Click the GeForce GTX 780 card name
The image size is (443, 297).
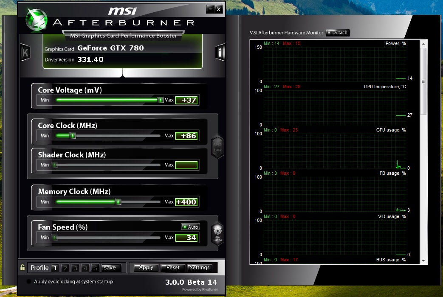click(110, 48)
